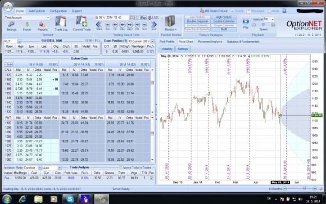326x204 pixels.
Task: Advance one day (Day+)
Action: pos(130,25)
